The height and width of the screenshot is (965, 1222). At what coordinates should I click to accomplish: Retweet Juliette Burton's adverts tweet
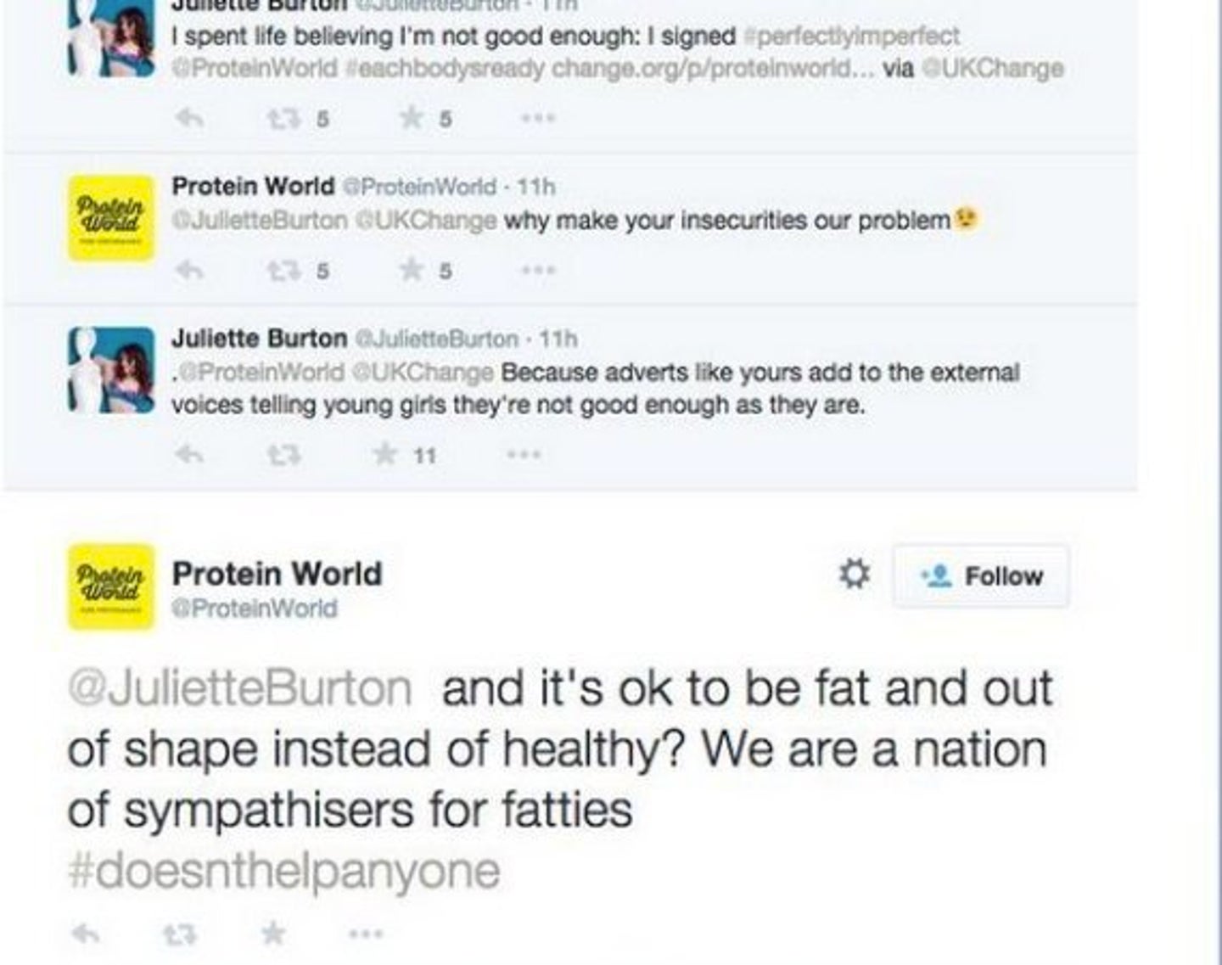pyautogui.click(x=281, y=456)
